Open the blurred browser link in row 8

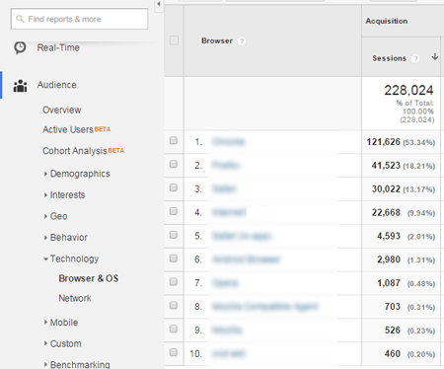265,307
